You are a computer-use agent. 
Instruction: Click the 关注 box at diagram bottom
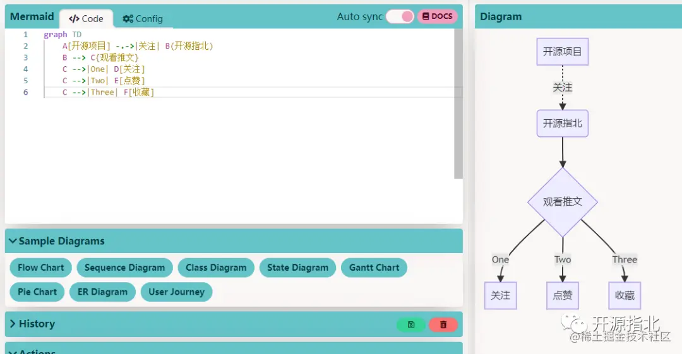(500, 295)
